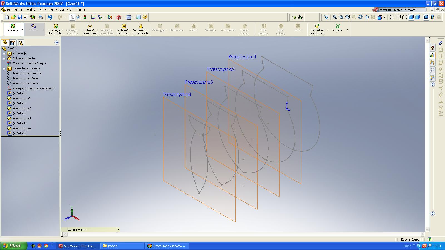The image size is (445, 250).
Task: Select the Pan view (four arrows) icon
Action: click(x=367, y=17)
